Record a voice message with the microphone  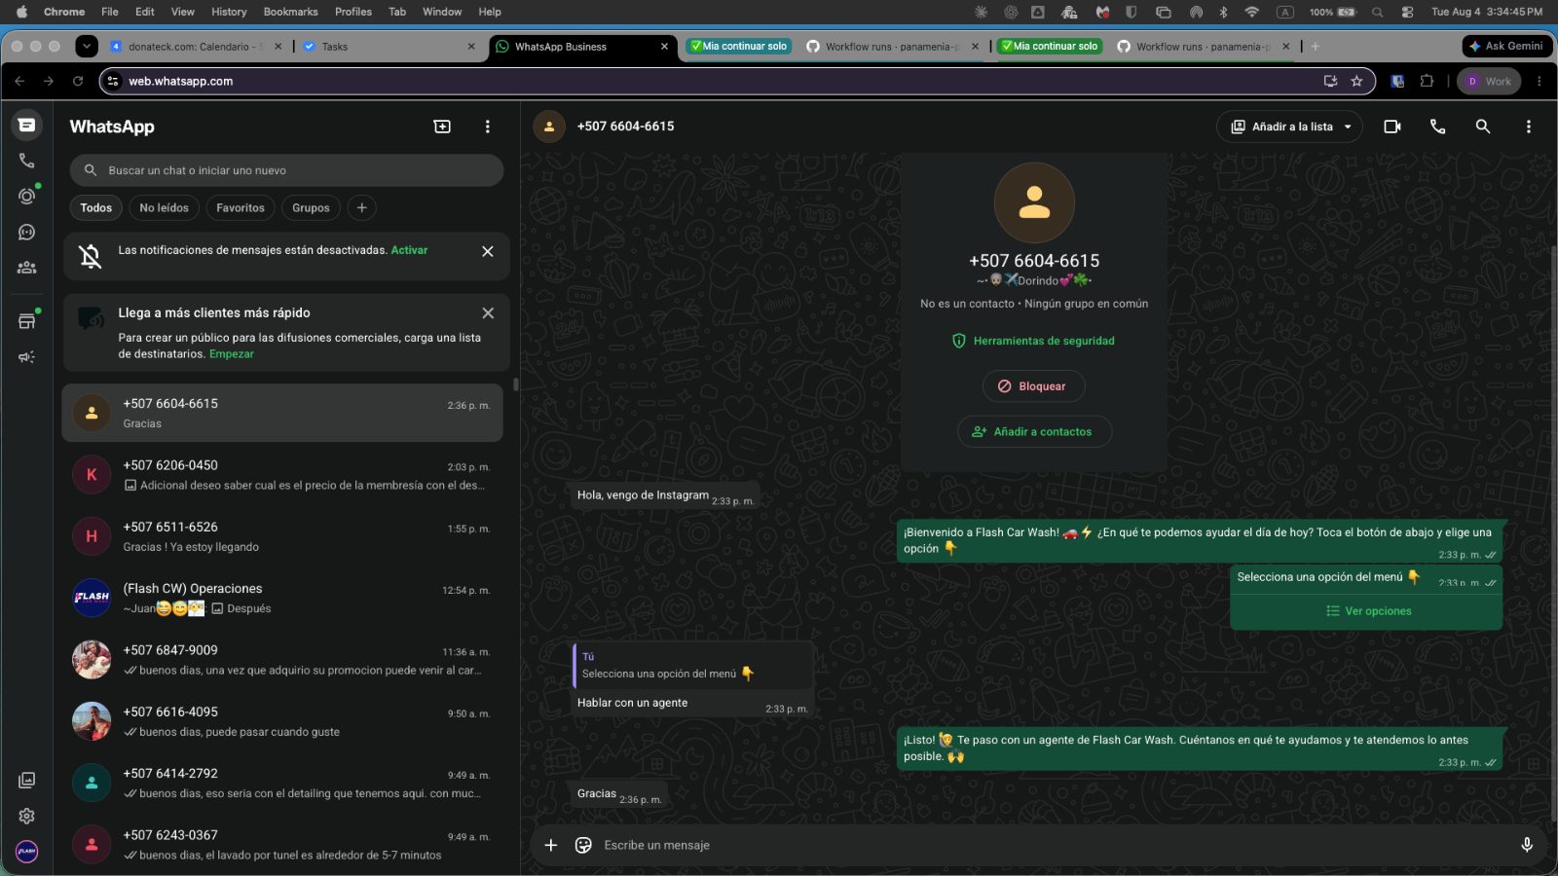pyautogui.click(x=1527, y=845)
